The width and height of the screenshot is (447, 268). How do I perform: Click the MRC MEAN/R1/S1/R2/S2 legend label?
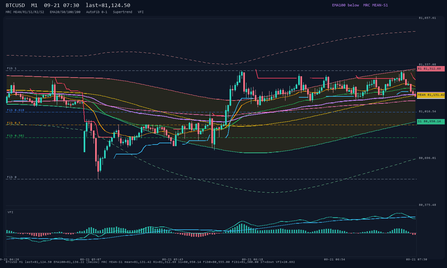pyautogui.click(x=25, y=12)
